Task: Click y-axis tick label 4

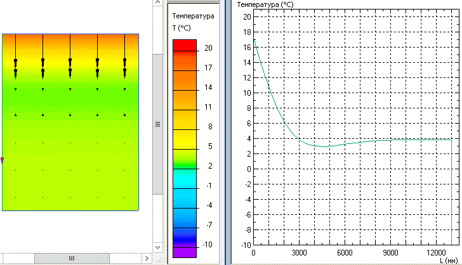Action: tap(249, 139)
